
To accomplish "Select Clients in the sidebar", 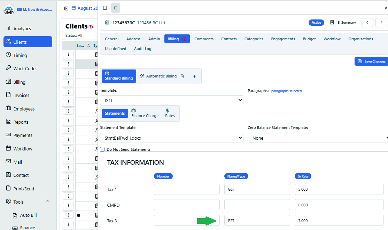I will (28, 42).
